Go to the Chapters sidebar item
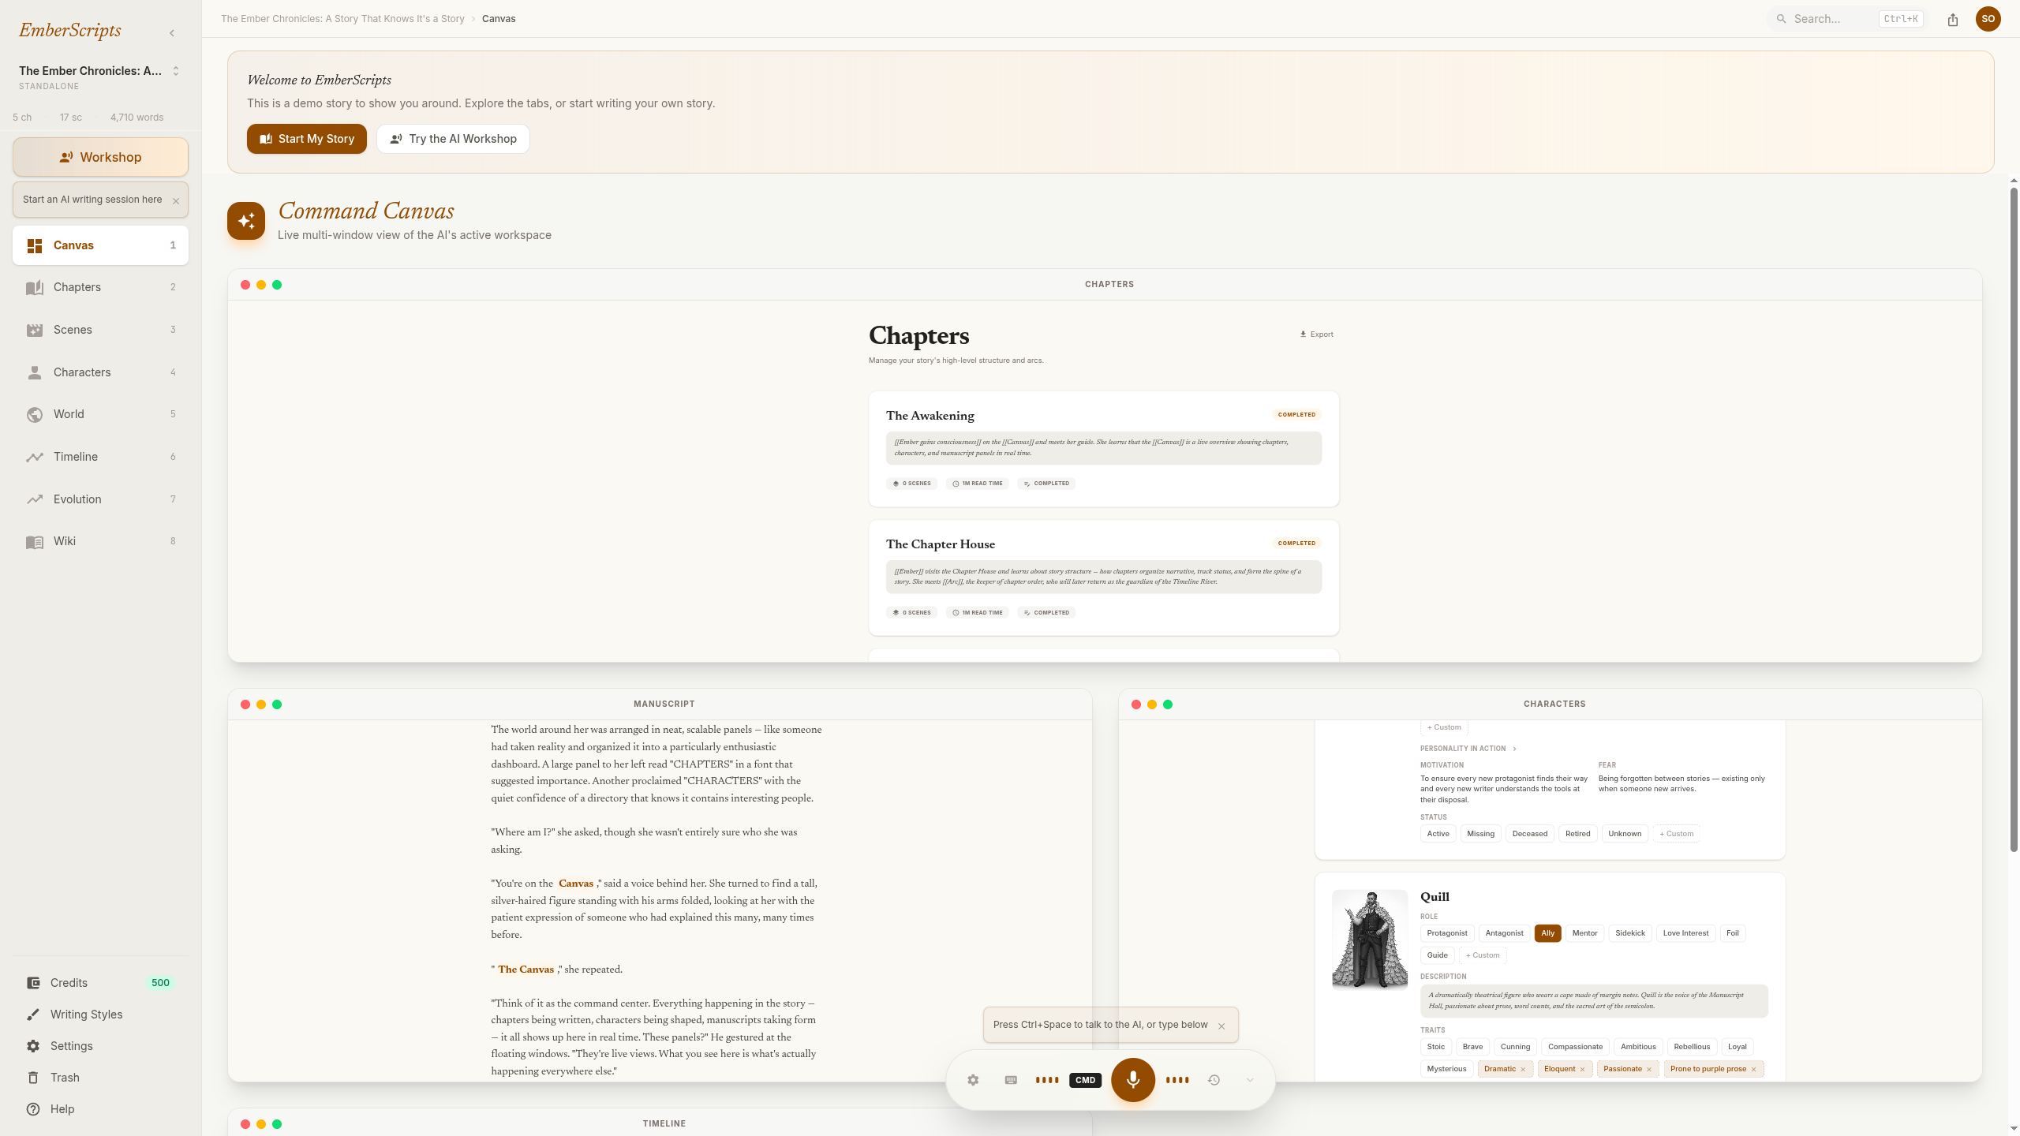The height and width of the screenshot is (1136, 2020). click(100, 287)
